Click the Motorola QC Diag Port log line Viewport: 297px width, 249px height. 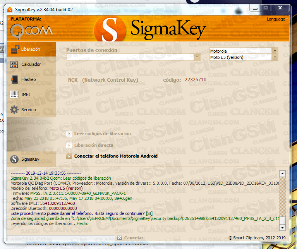(144, 183)
